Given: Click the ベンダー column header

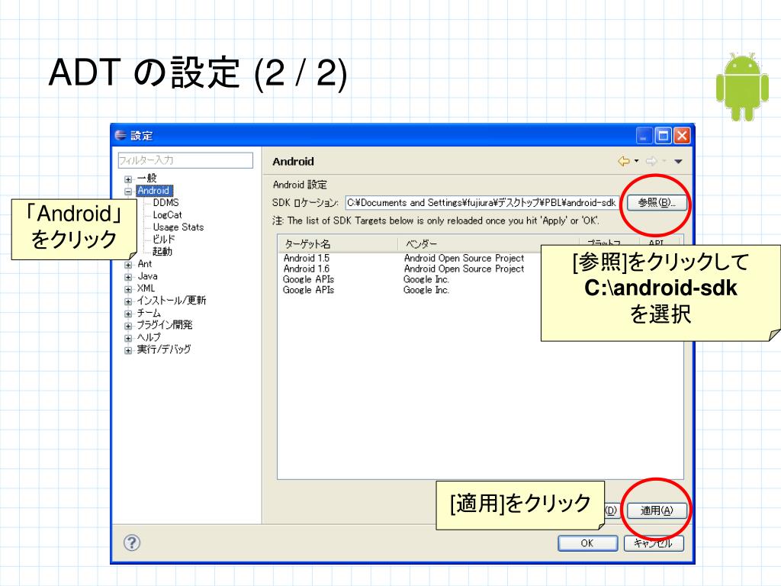Looking at the screenshot, I should tap(488, 243).
